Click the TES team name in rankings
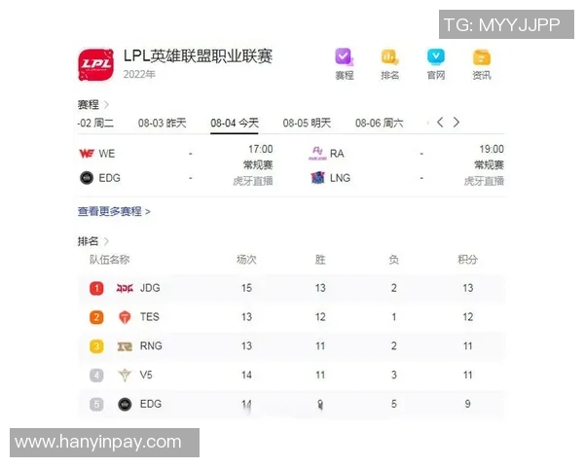 150,317
